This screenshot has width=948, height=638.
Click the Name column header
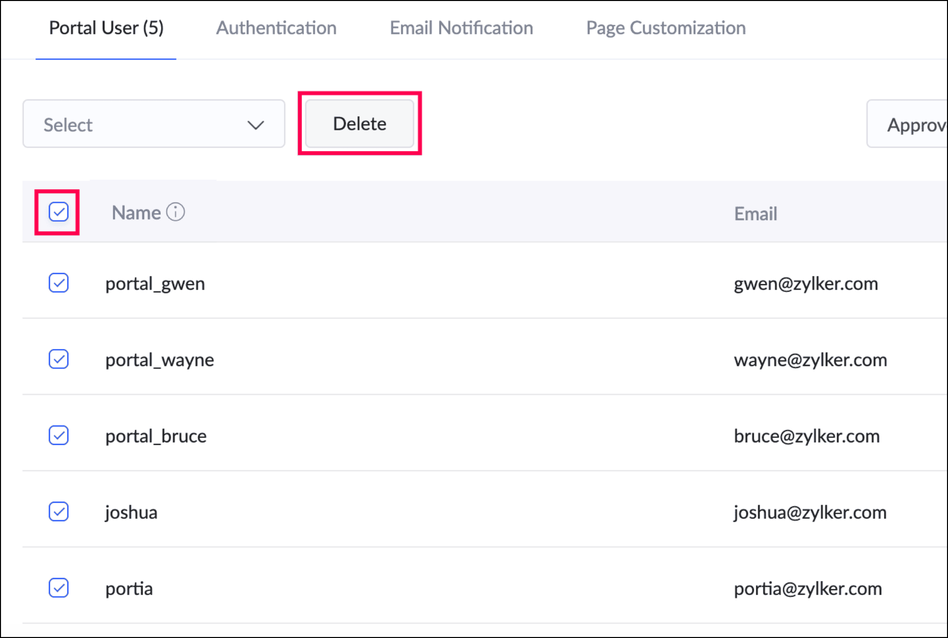coord(136,213)
